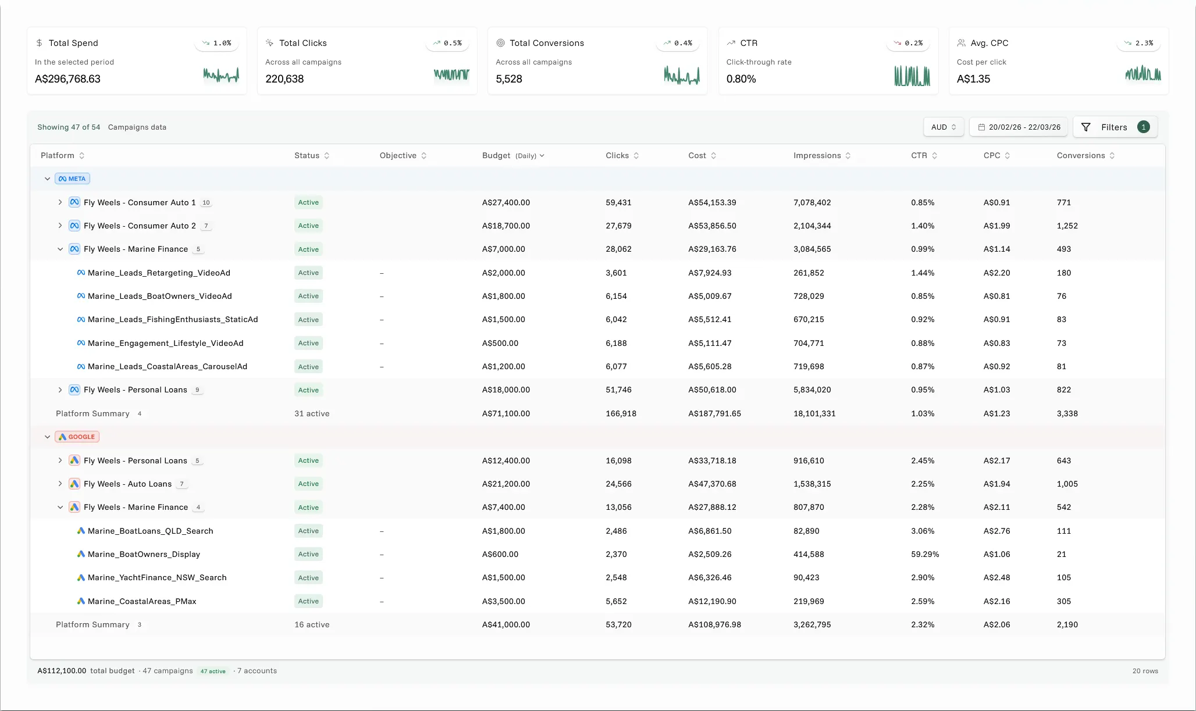Click the A$296,768.63 total spend value
Screen dimensions: 1196x711
tap(67, 78)
